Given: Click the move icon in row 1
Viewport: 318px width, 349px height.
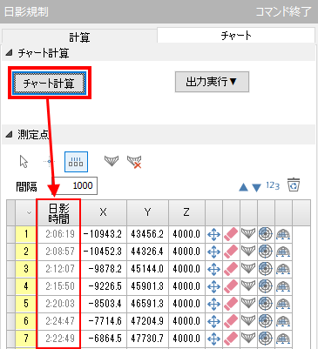Looking at the screenshot, I should tap(214, 234).
